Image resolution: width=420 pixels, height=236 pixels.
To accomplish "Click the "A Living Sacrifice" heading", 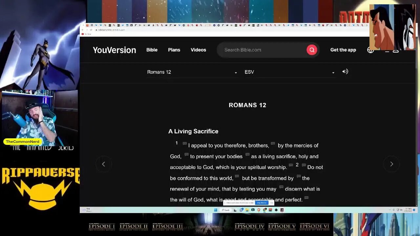I will 193,131.
